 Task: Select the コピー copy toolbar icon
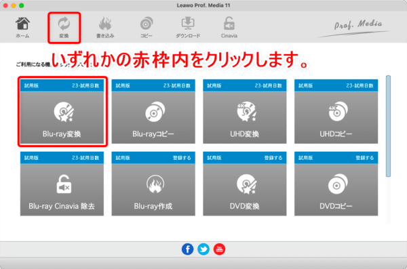pyautogui.click(x=147, y=27)
